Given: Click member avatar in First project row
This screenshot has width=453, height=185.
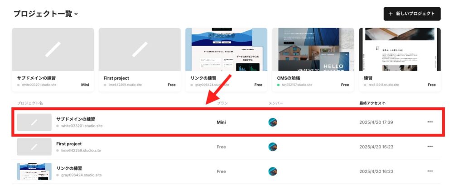Looking at the screenshot, I should coord(273,147).
